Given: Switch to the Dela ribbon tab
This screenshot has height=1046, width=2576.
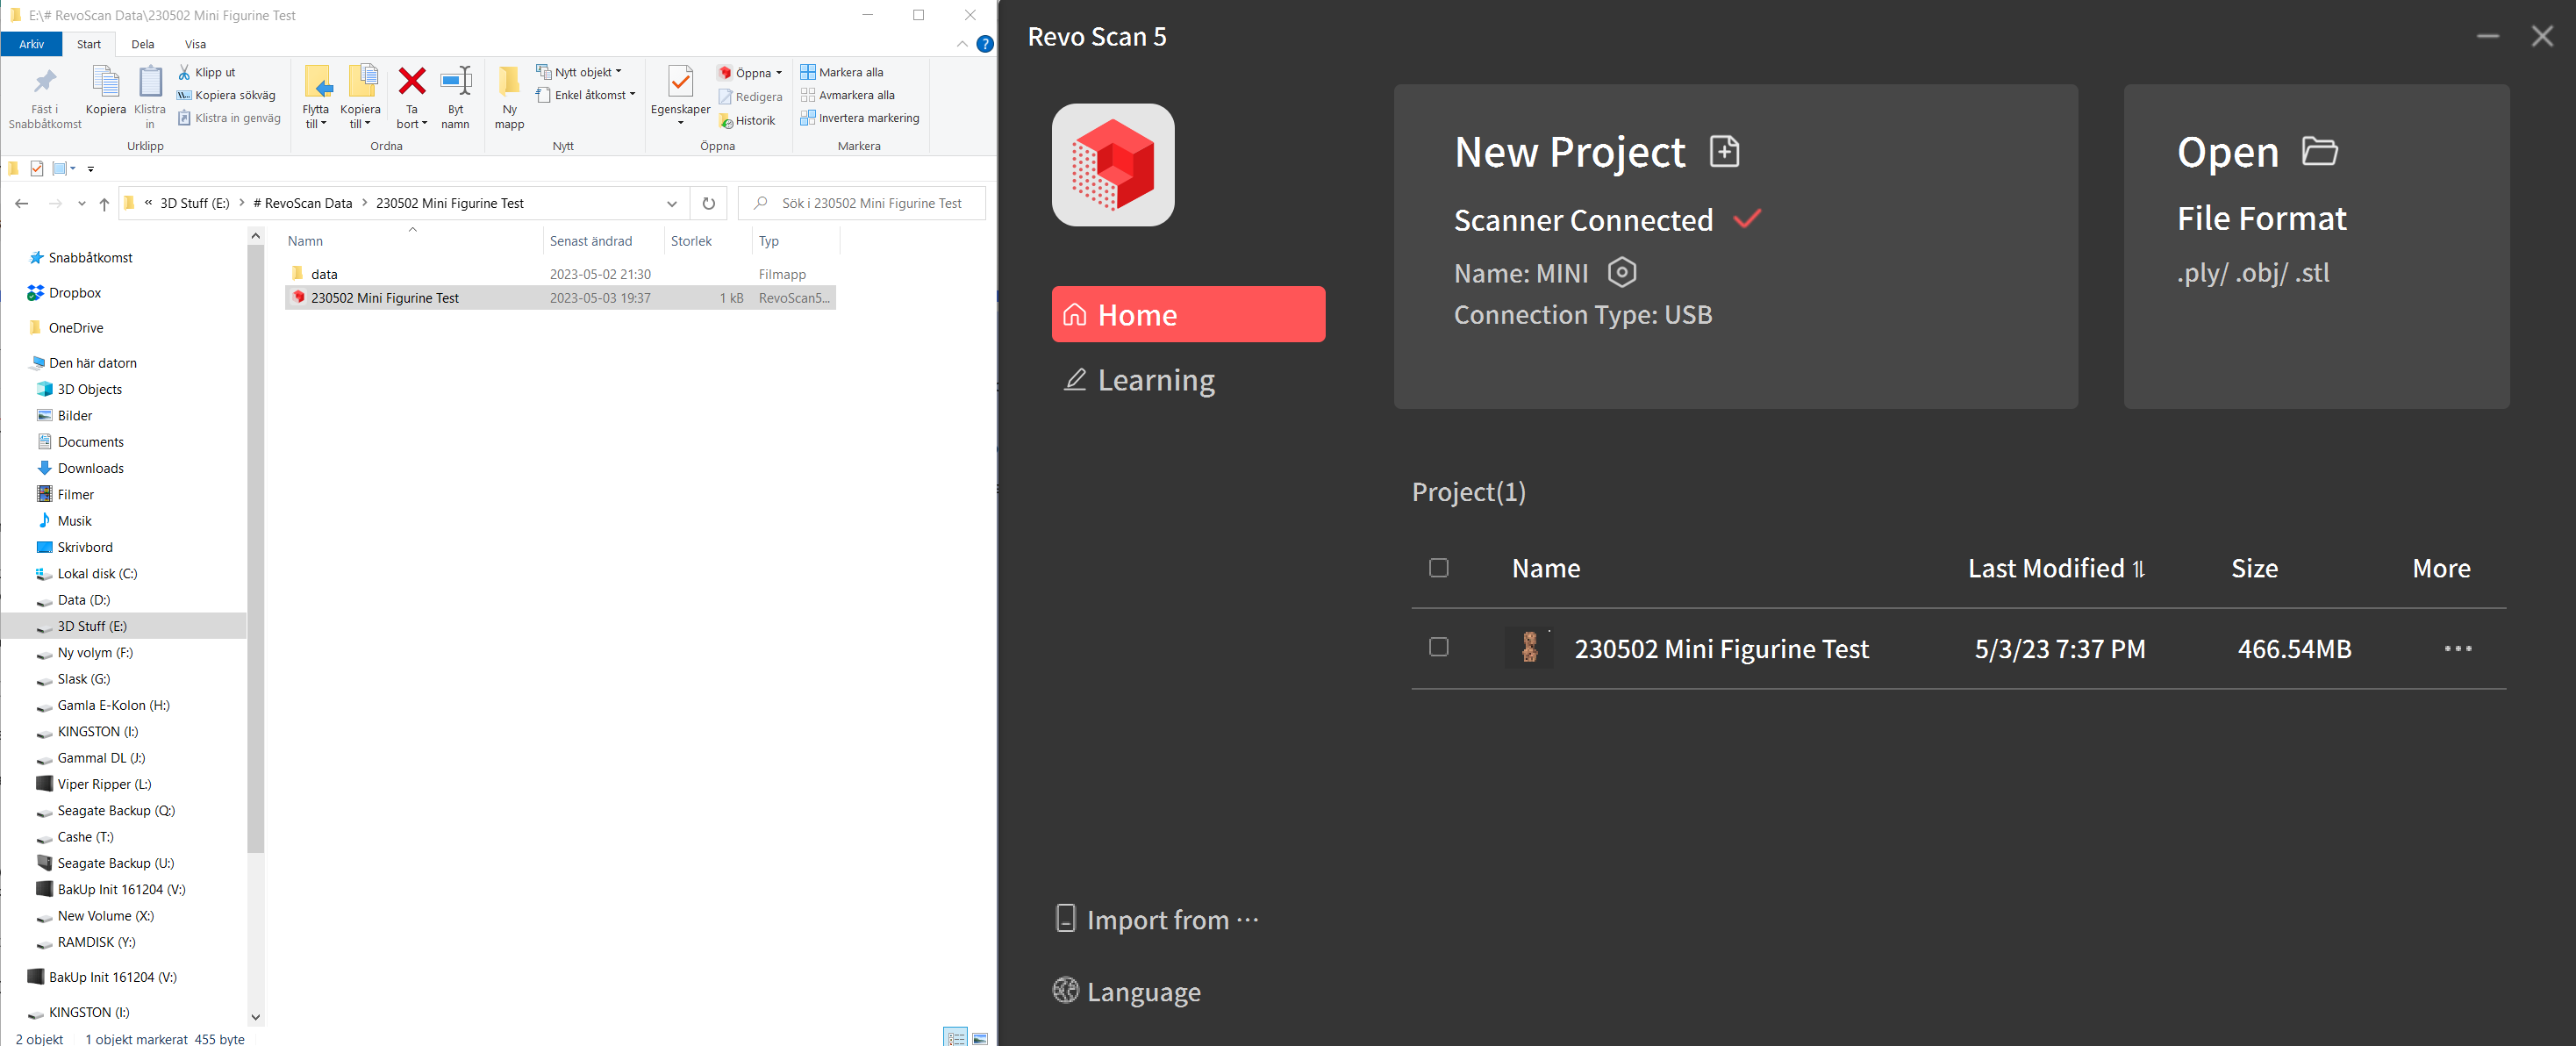Looking at the screenshot, I should click(143, 44).
